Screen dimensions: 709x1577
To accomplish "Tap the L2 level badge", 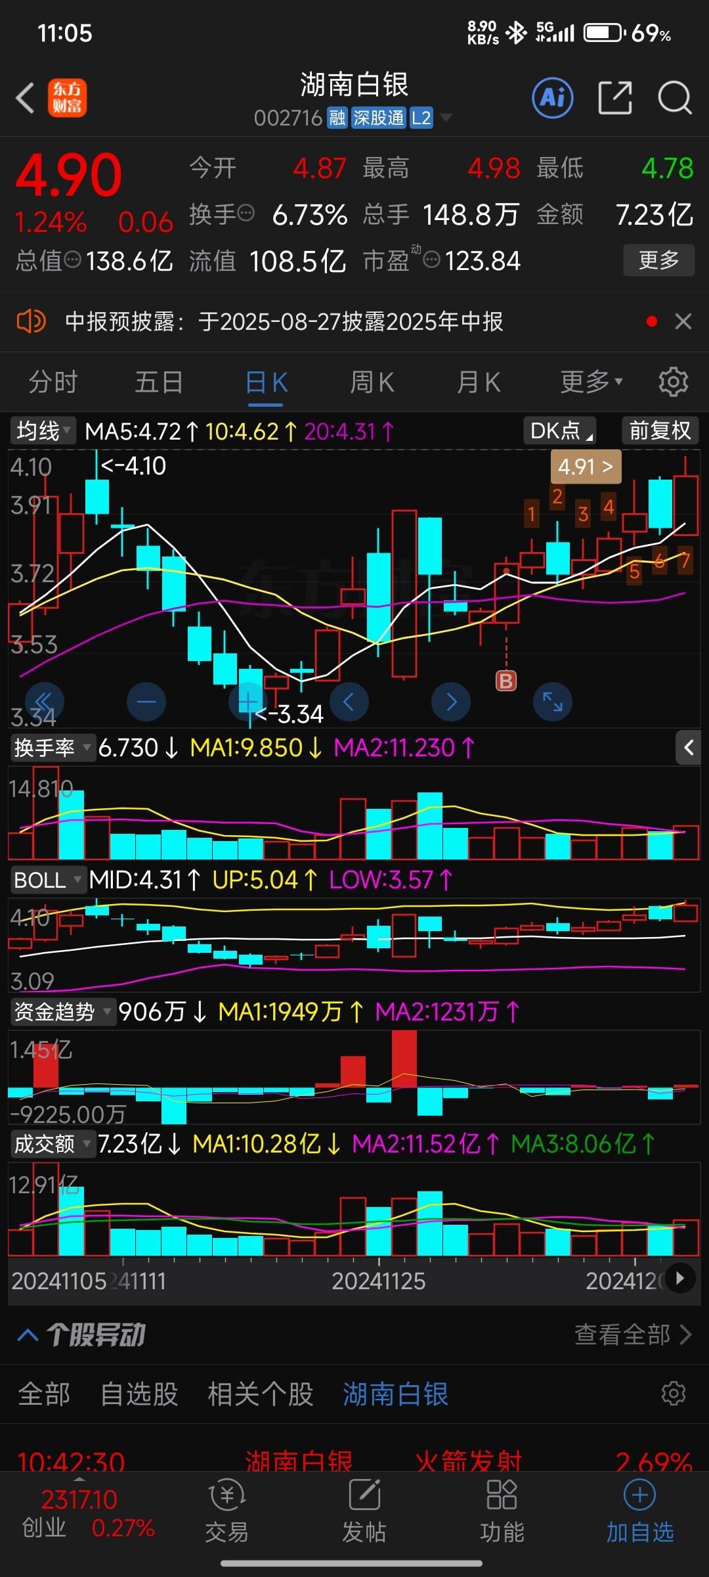I will 421,118.
